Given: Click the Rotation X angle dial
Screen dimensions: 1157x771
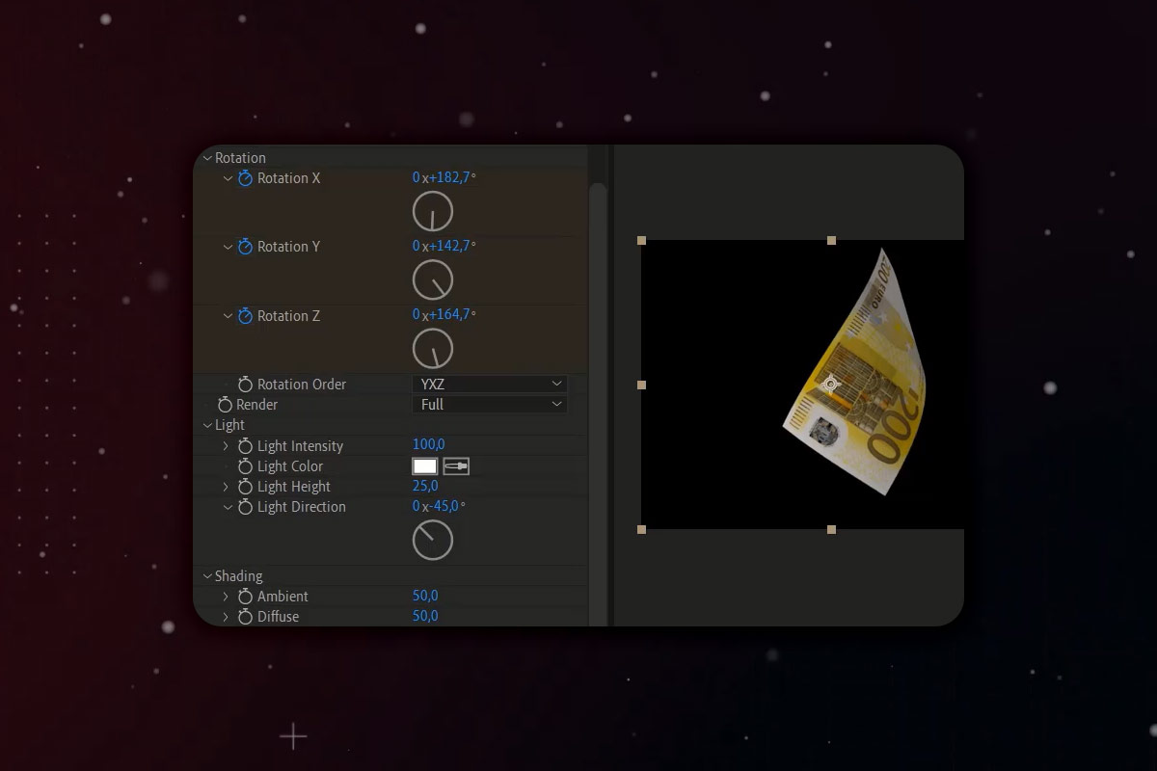Looking at the screenshot, I should click(432, 212).
